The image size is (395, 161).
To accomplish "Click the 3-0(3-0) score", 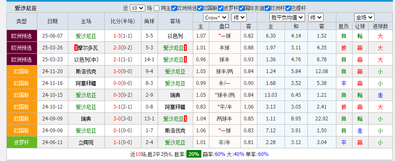I will click(x=123, y=119).
